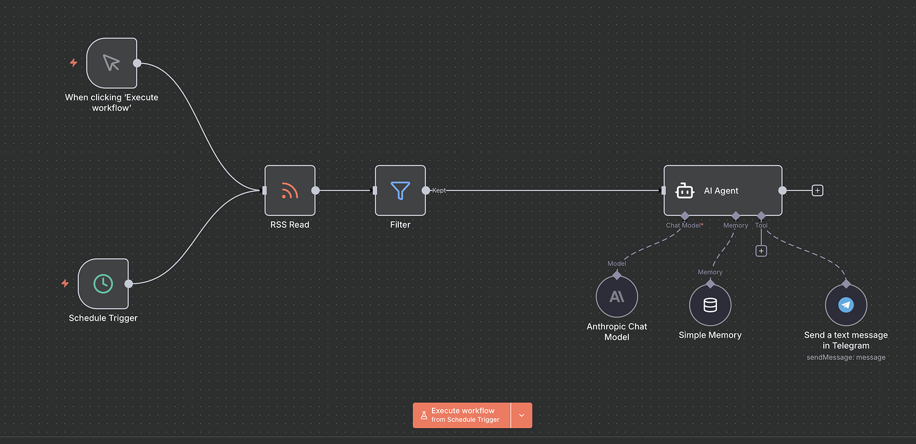The height and width of the screenshot is (444, 916).
Task: Expand the Tool connector on AI Agent
Action: [x=761, y=216]
